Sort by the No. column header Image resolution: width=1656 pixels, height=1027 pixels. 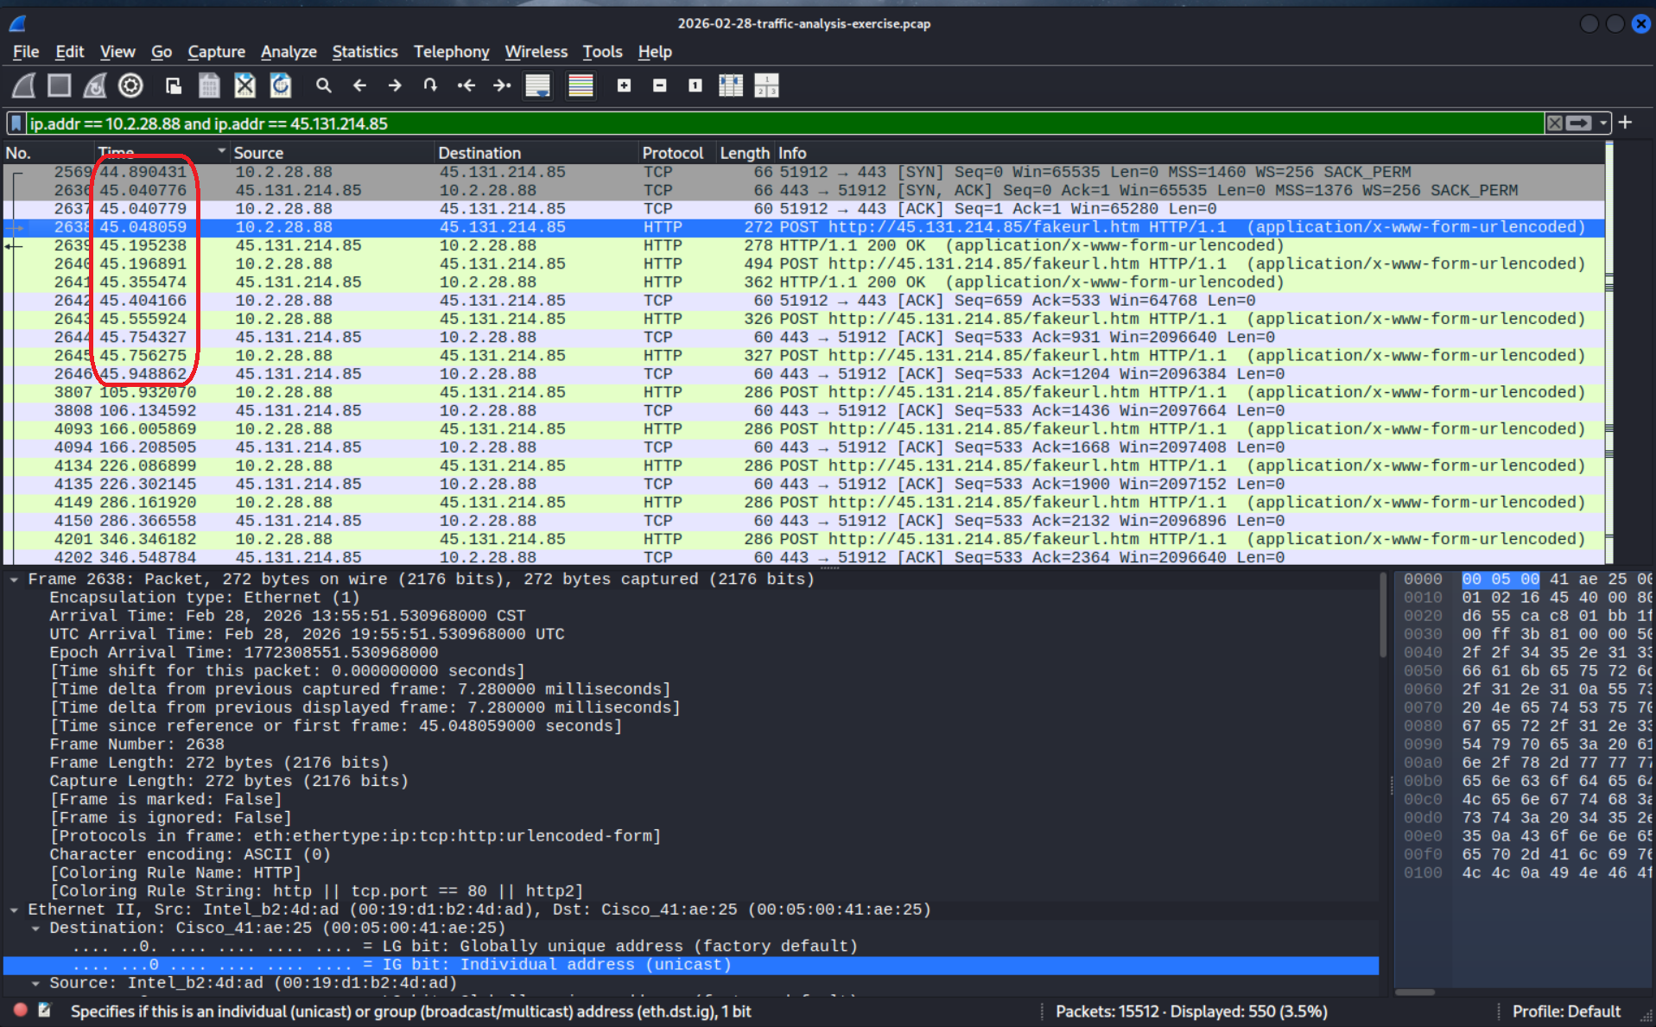tap(48, 153)
